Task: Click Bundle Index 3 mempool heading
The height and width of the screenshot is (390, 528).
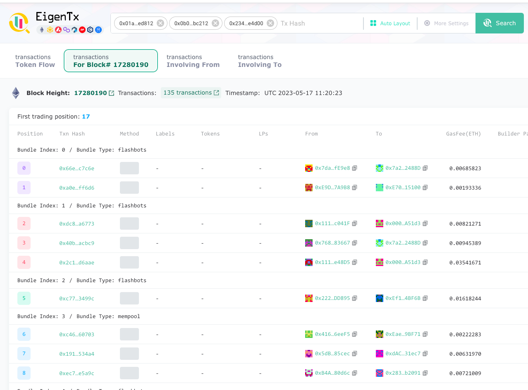Action: tap(79, 316)
